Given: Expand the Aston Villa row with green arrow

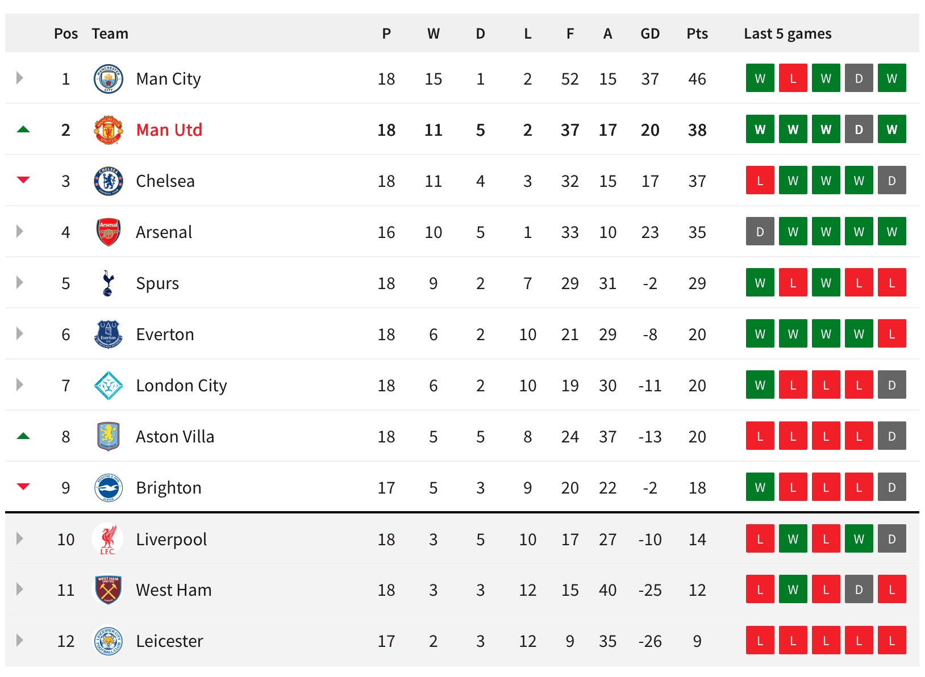Looking at the screenshot, I should tap(23, 436).
